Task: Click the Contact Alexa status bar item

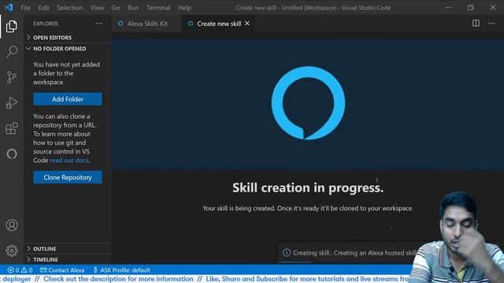Action: [x=62, y=270]
